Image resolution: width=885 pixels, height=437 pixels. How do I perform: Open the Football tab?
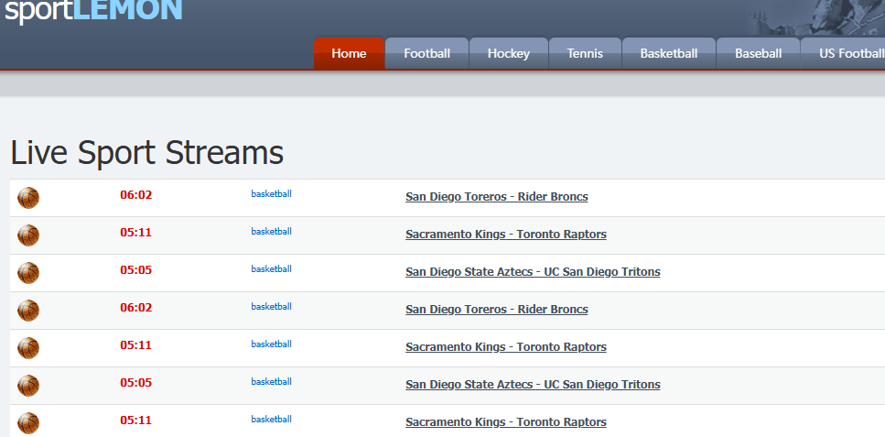pyautogui.click(x=426, y=54)
